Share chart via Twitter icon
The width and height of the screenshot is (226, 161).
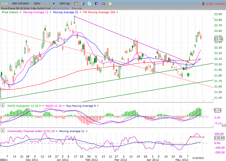pyautogui.click(x=89, y=4)
